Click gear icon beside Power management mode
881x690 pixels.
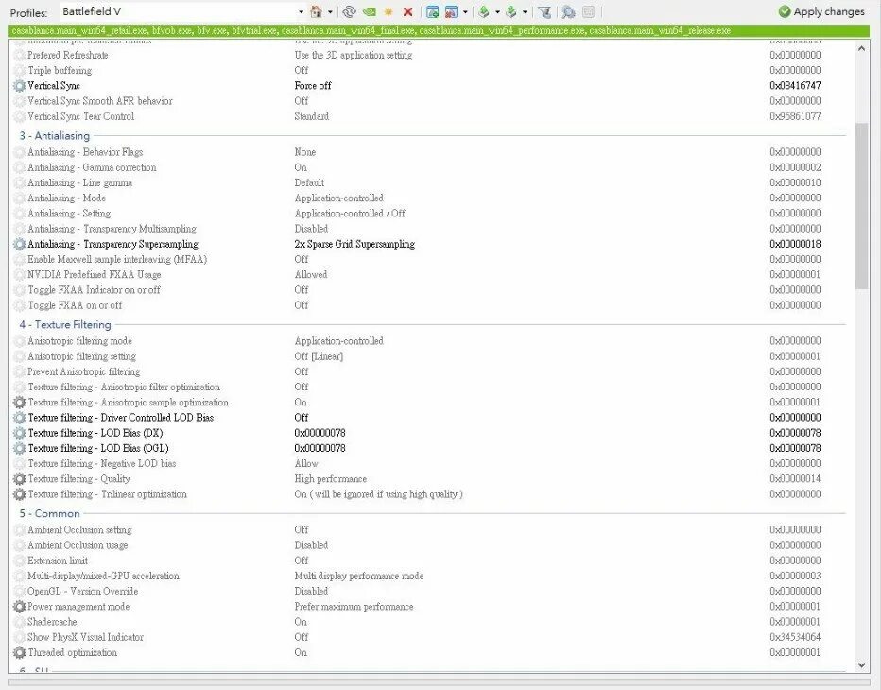click(20, 606)
